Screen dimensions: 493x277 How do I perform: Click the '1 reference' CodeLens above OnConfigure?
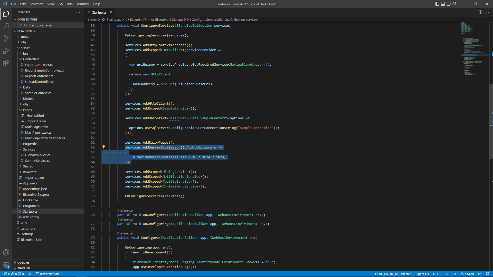125,210
